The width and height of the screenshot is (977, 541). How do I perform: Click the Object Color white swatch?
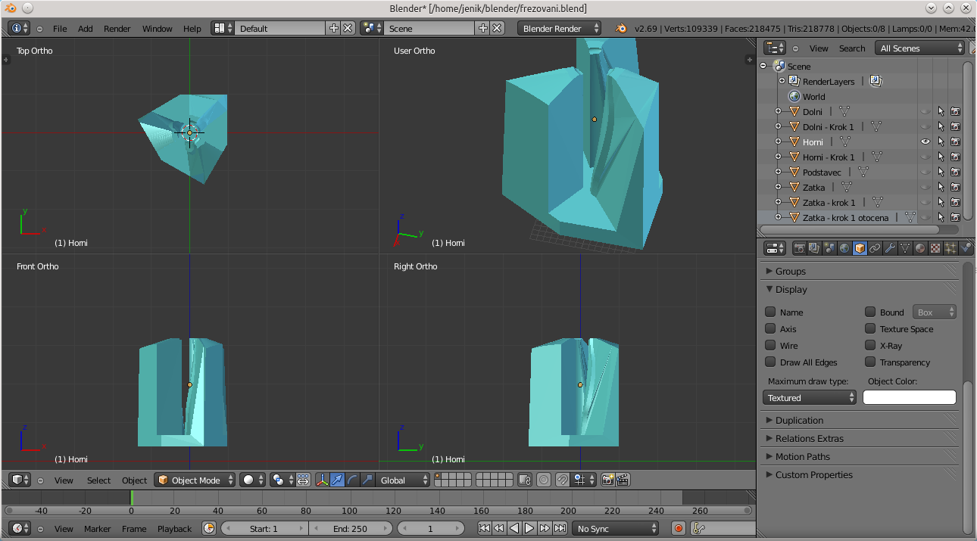point(909,398)
